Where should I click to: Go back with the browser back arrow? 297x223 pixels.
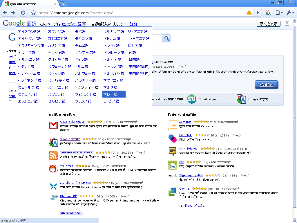point(5,13)
